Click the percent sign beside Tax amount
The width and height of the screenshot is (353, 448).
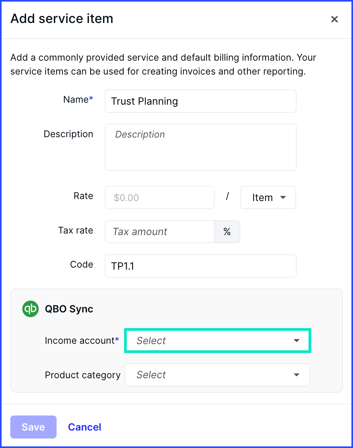[227, 232]
